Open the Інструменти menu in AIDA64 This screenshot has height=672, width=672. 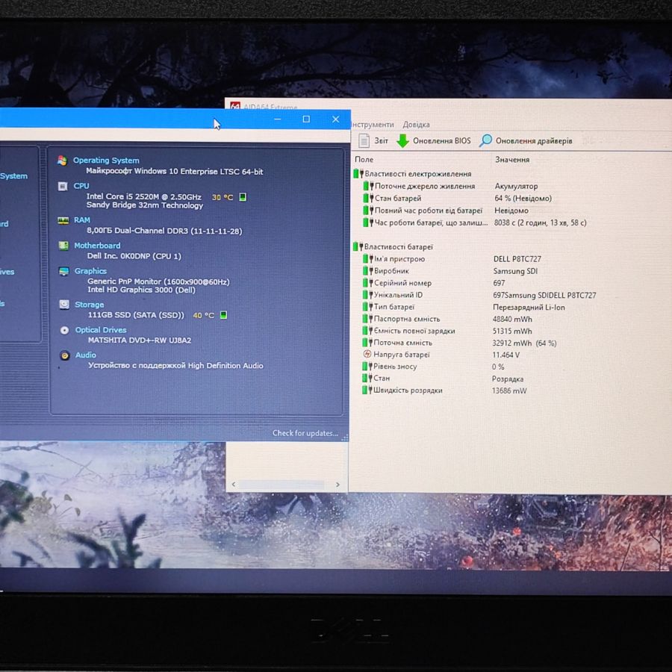pyautogui.click(x=373, y=125)
